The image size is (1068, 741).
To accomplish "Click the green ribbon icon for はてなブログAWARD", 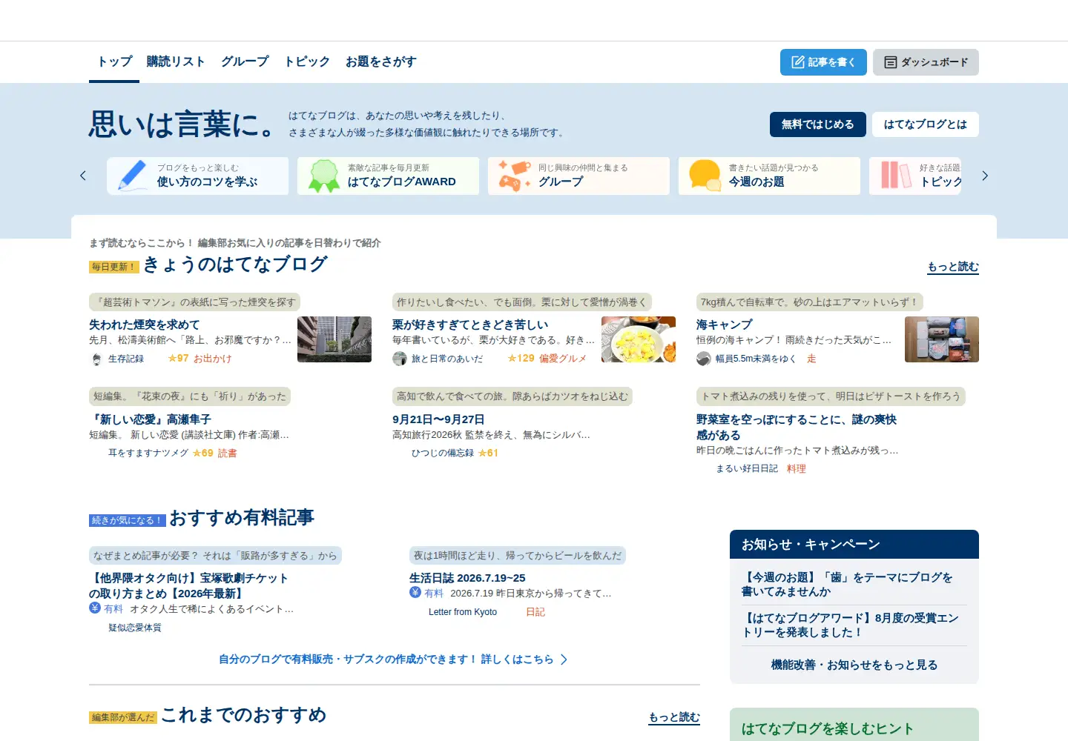I will 323,176.
